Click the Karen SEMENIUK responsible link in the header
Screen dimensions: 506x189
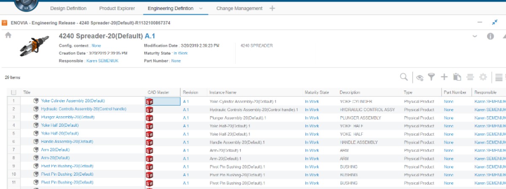(103, 61)
